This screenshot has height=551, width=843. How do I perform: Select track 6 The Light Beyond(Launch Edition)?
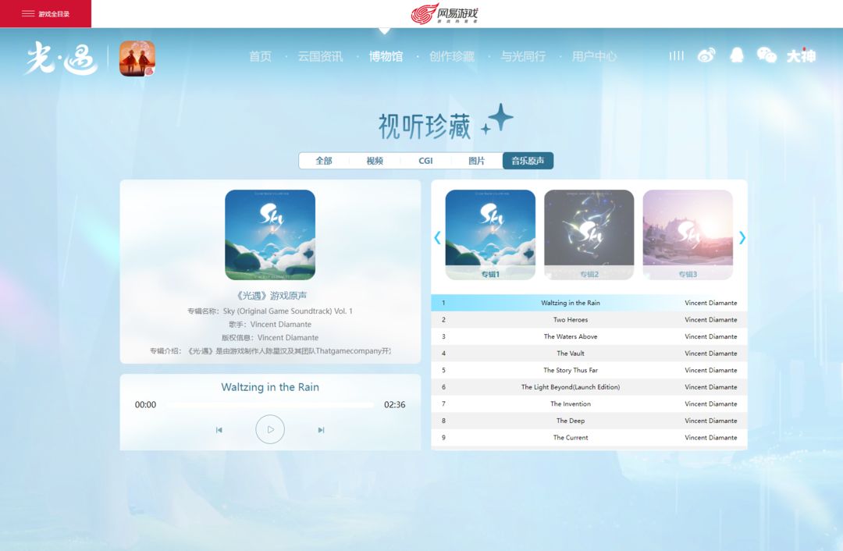pyautogui.click(x=589, y=387)
